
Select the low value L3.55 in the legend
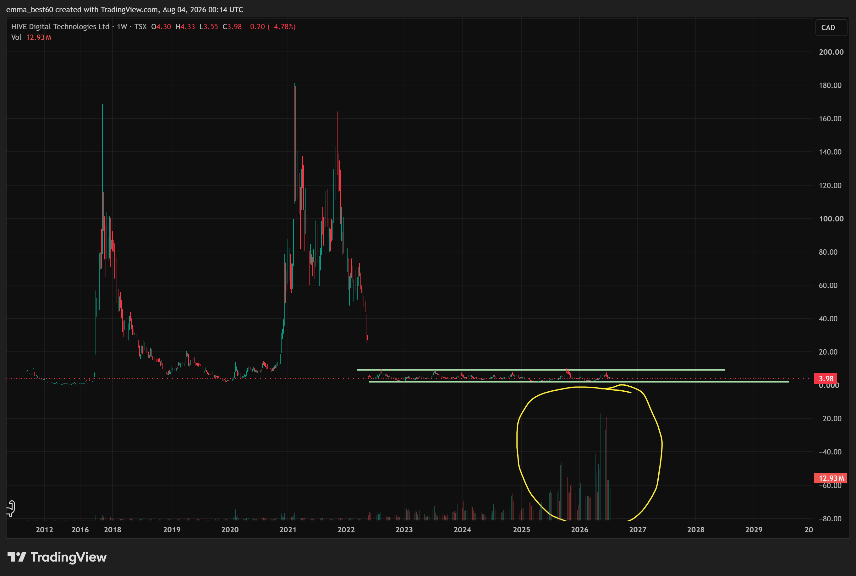(x=209, y=26)
